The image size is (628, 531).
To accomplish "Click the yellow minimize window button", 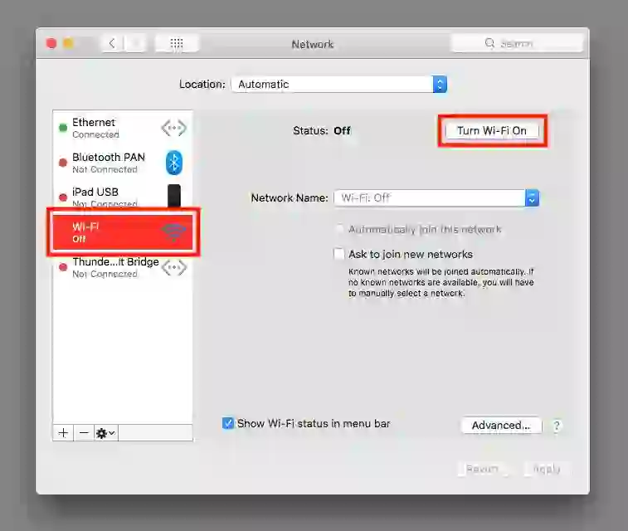I will pos(69,43).
